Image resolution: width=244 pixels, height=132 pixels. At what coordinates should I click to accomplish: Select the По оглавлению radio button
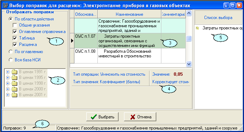click(x=11, y=52)
